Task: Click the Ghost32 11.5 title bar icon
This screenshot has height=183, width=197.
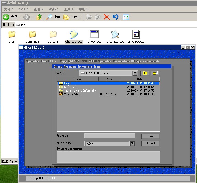Action: point(21,47)
